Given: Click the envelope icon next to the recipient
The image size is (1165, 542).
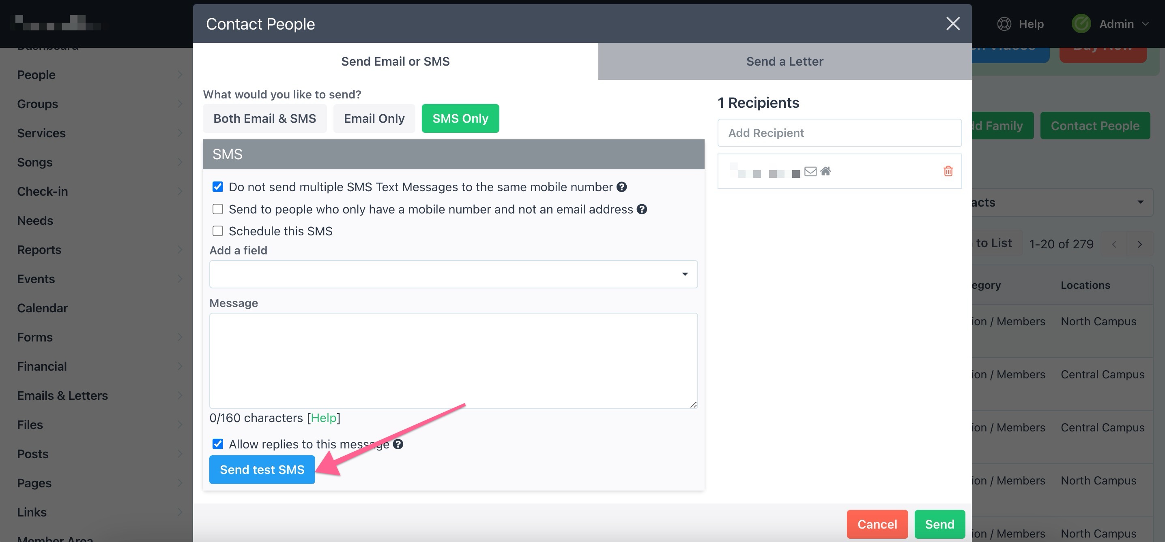Looking at the screenshot, I should pos(811,171).
